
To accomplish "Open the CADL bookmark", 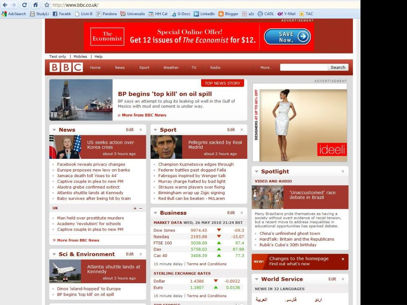I will 266,14.
